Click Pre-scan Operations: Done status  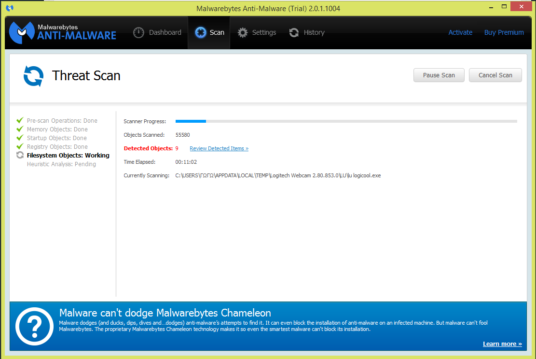click(62, 120)
